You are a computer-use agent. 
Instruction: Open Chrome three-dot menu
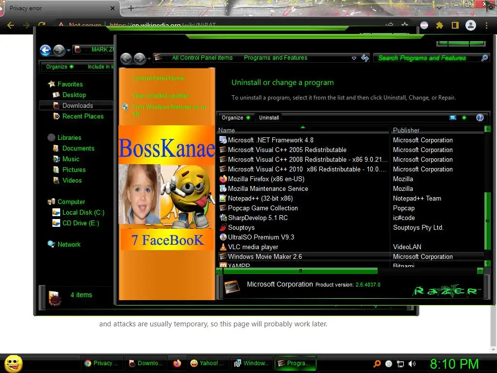486,25
